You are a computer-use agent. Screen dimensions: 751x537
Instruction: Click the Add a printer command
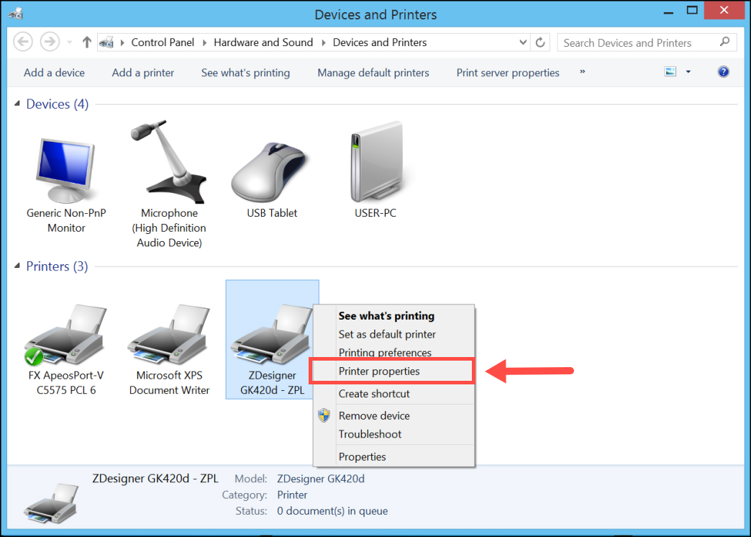coord(142,72)
